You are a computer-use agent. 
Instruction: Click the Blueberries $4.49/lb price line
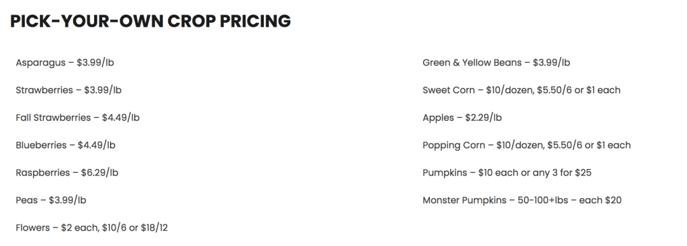point(66,146)
